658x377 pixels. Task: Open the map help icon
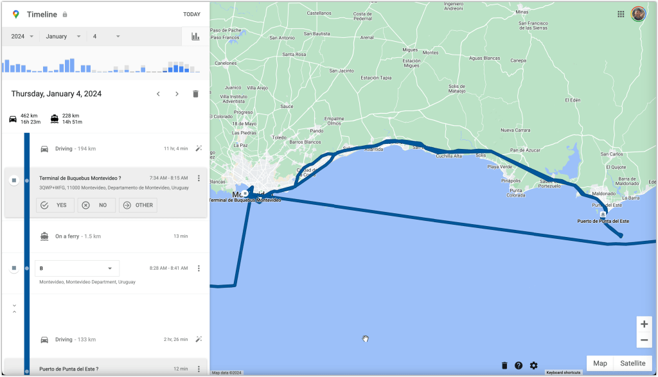coord(519,365)
